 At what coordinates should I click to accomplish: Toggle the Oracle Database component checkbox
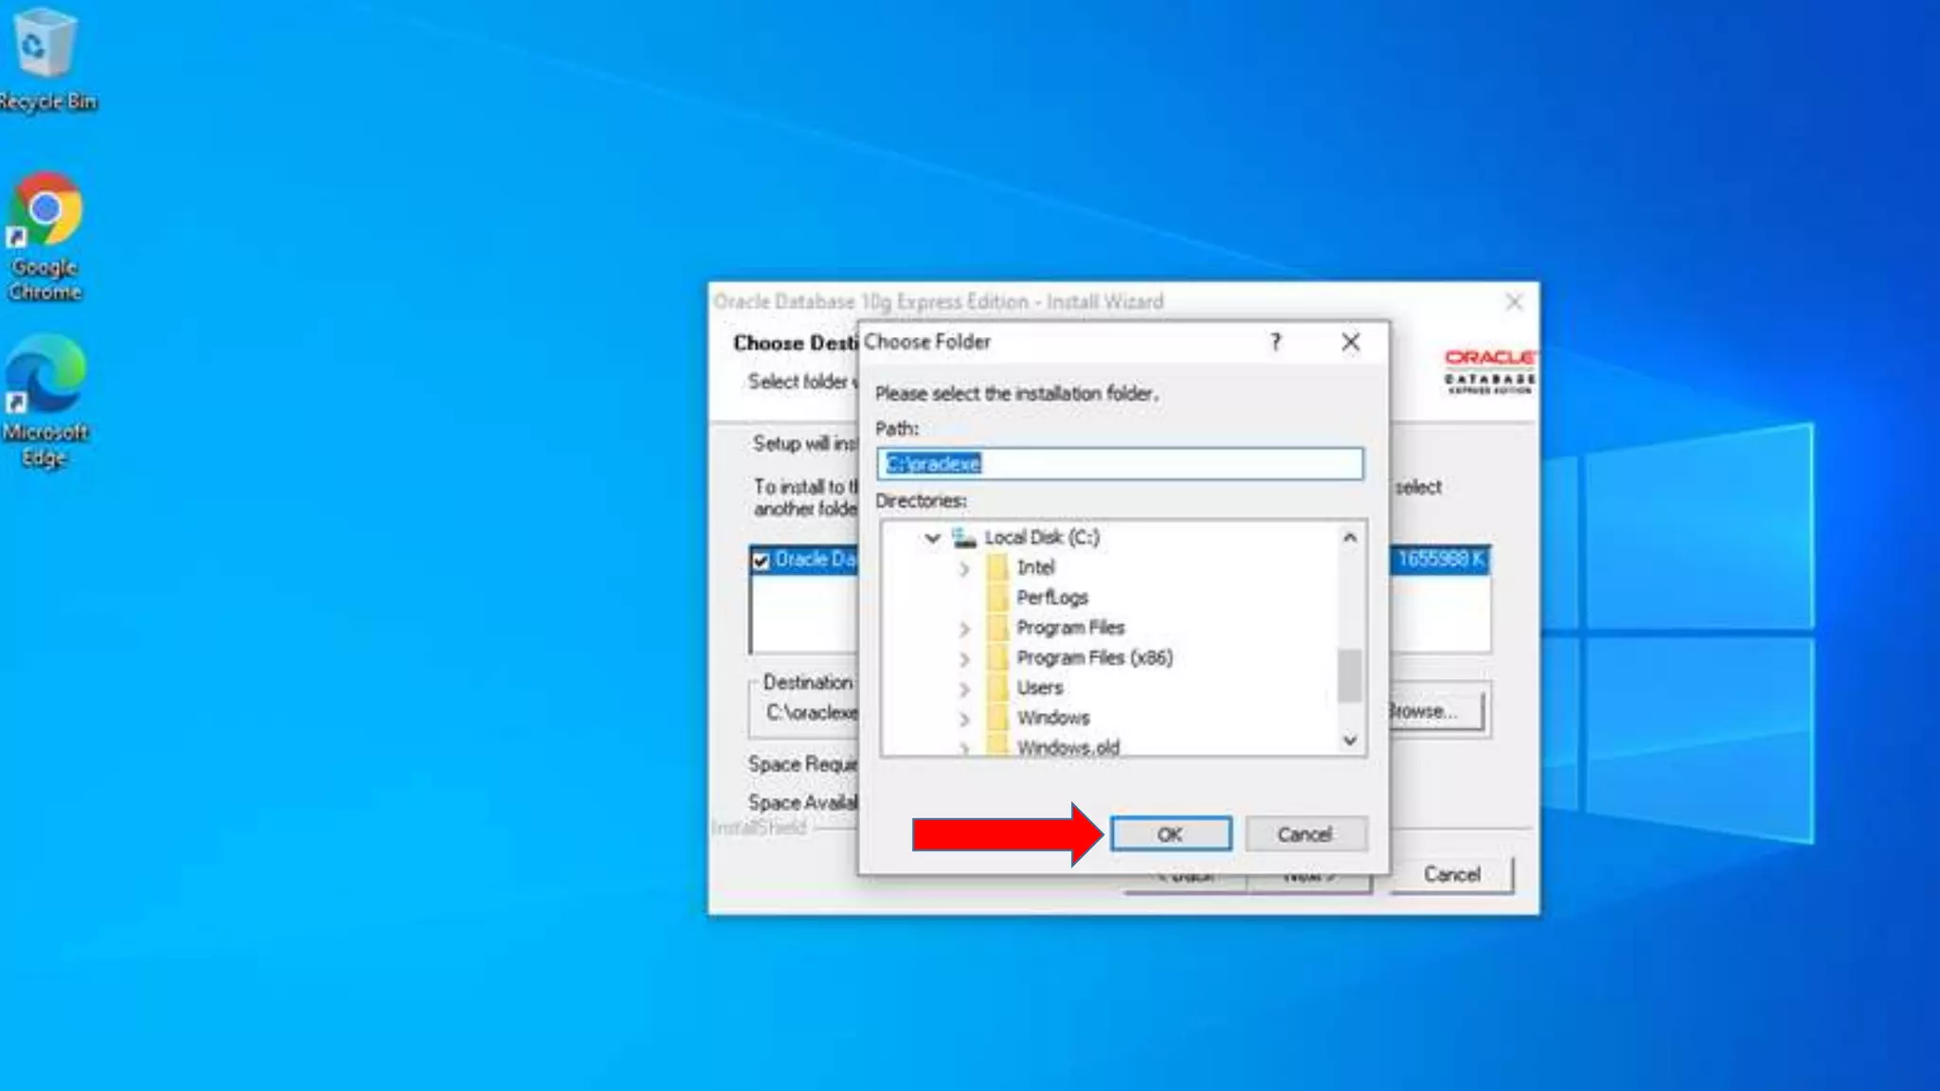pyautogui.click(x=761, y=561)
